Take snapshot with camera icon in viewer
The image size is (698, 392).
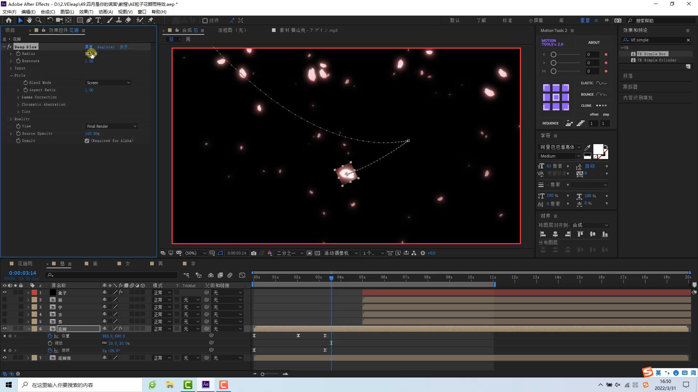(254, 253)
